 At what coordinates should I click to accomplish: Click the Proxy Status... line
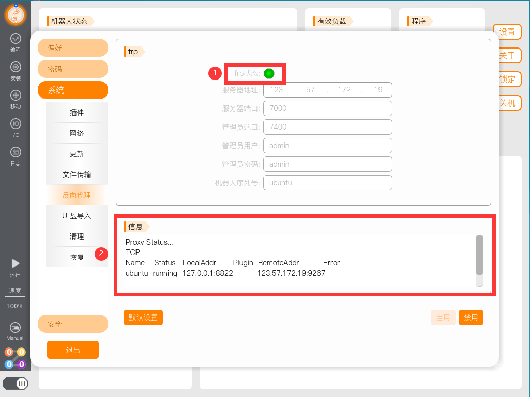149,242
